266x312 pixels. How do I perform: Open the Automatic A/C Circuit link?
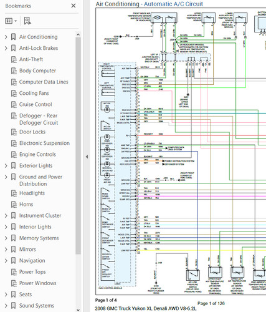(173, 4)
